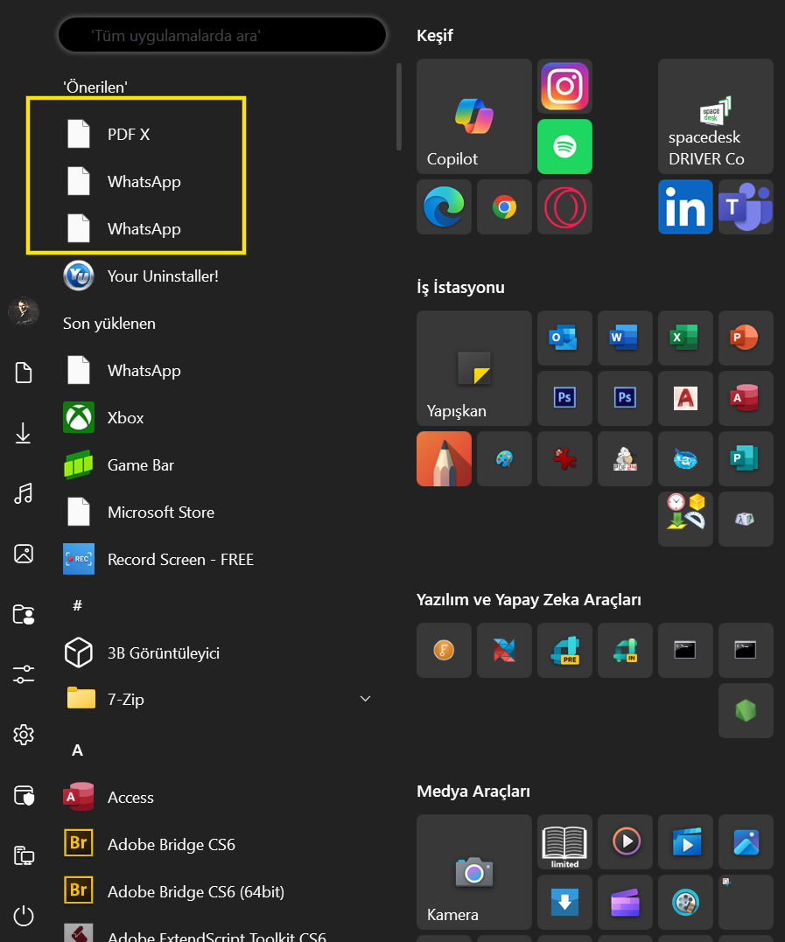Viewport: 785px width, 942px height.
Task: Click the 'A' letter header in the app list
Action: click(77, 750)
